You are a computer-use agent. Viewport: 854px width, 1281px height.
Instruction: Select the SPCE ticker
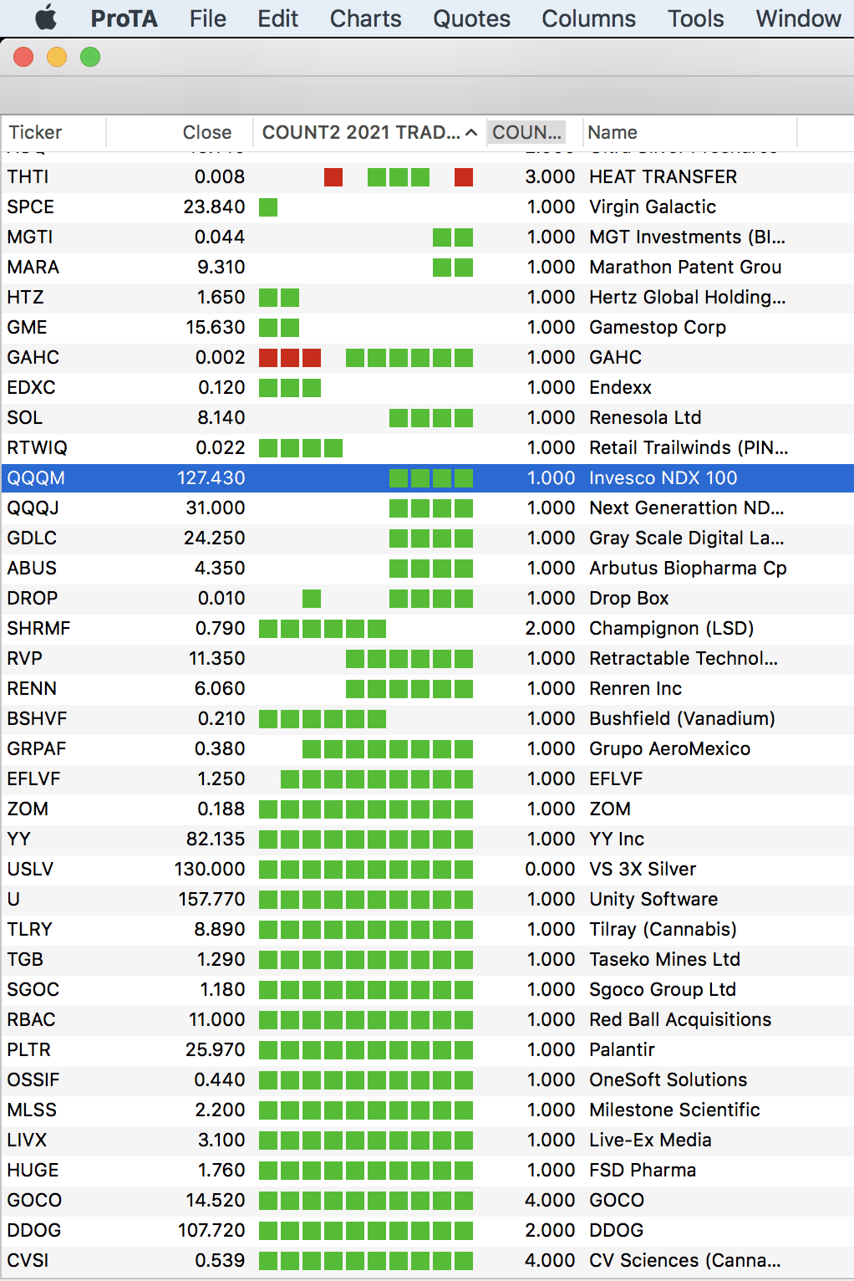(x=30, y=207)
